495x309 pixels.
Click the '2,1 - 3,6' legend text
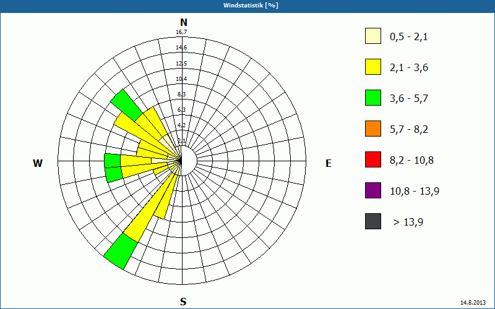point(409,68)
